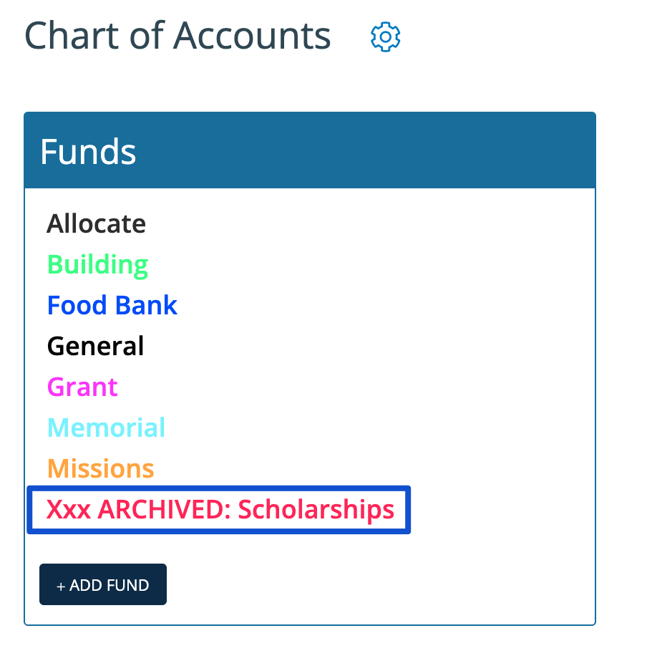
Task: Open the Food Bank fund
Action: click(112, 305)
